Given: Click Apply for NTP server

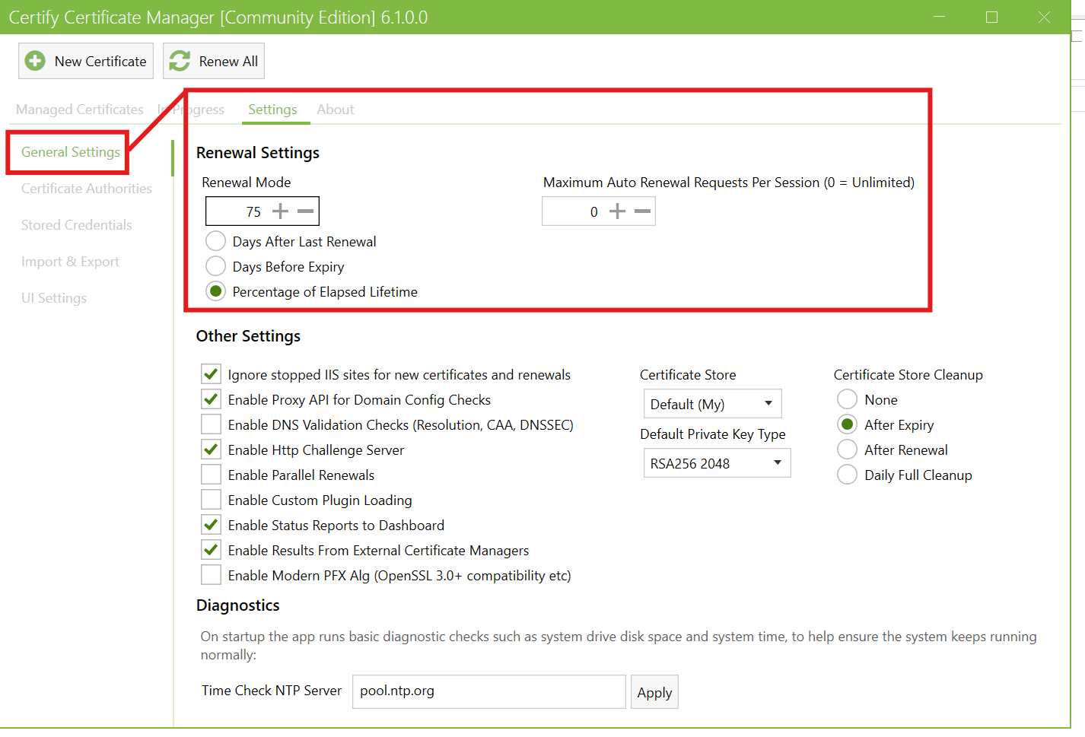Looking at the screenshot, I should click(x=654, y=692).
